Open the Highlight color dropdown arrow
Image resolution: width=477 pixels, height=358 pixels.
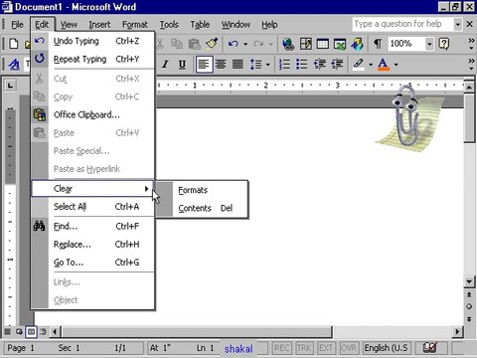pos(371,65)
